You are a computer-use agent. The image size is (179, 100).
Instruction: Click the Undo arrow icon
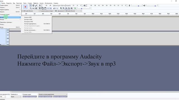[54, 8]
